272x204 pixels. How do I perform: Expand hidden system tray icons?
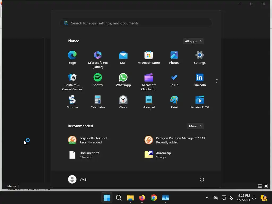click(207, 198)
